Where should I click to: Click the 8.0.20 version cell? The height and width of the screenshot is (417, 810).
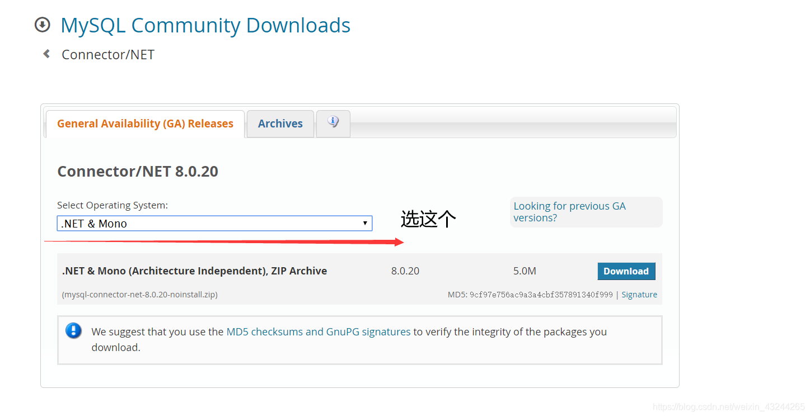(405, 271)
